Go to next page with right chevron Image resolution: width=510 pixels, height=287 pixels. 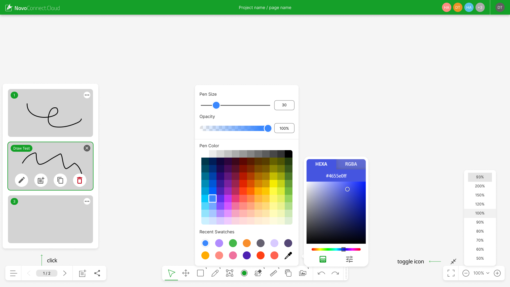pyautogui.click(x=65, y=273)
